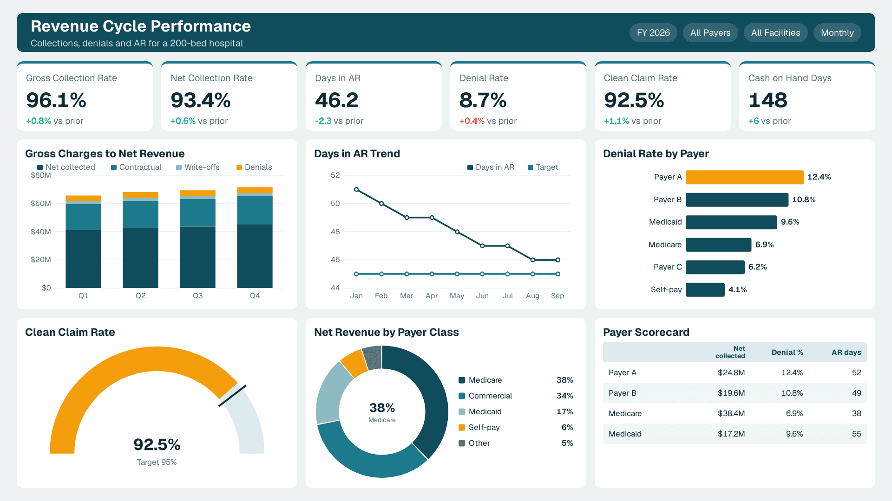This screenshot has width=892, height=501.
Task: Click the Q1 stacked bar
Action: (x=83, y=242)
